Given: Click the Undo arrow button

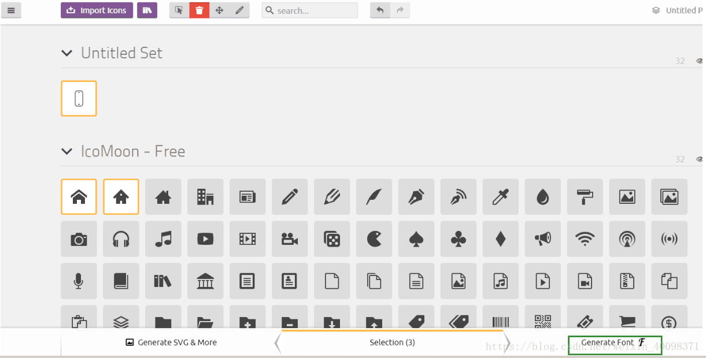Looking at the screenshot, I should pyautogui.click(x=380, y=10).
